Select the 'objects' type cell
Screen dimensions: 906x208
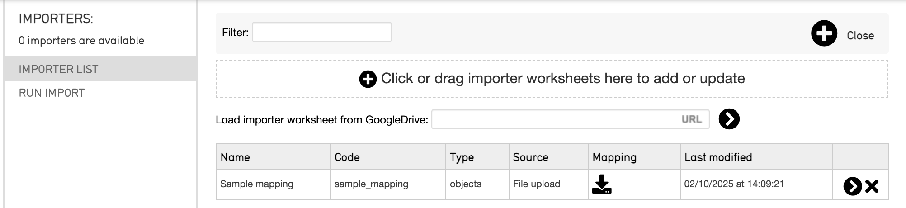click(x=477, y=184)
